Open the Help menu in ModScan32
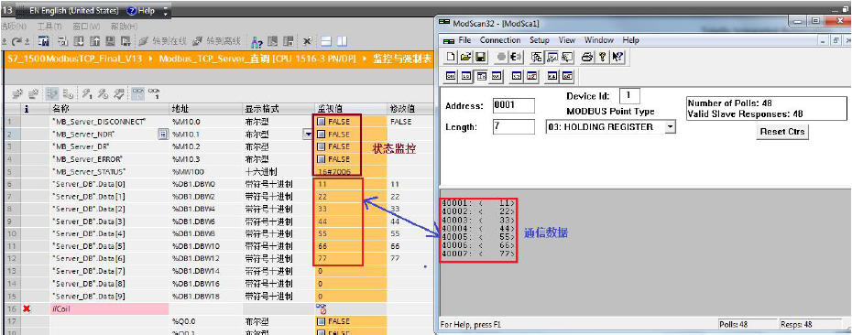 tap(631, 40)
